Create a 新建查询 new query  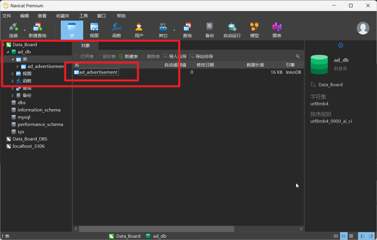37,30
